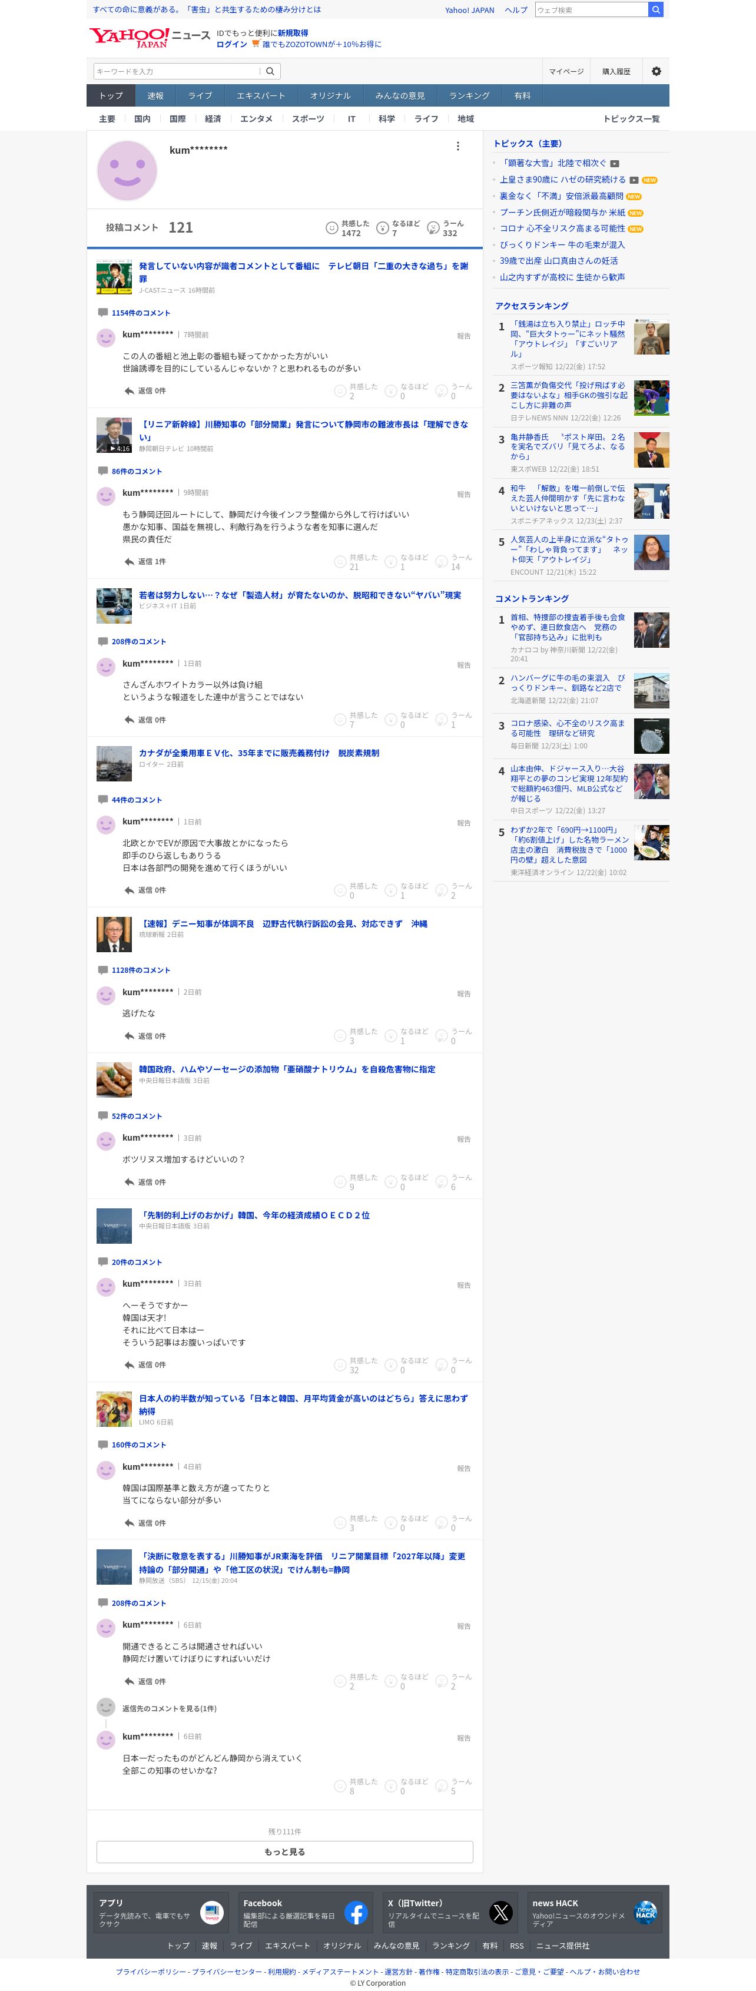Open 新規取得 ID link
This screenshot has width=756, height=1991.
(293, 33)
